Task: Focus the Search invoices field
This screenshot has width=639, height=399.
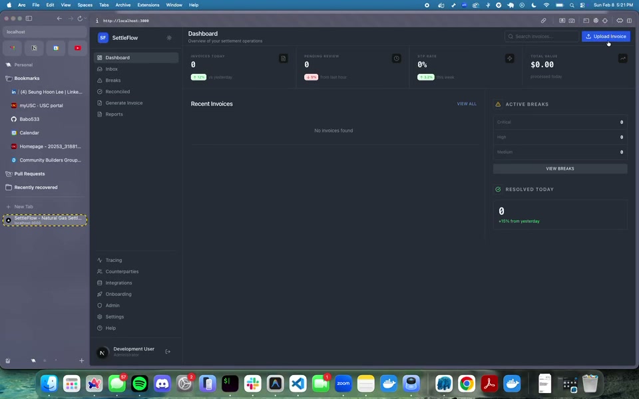Action: pyautogui.click(x=542, y=37)
